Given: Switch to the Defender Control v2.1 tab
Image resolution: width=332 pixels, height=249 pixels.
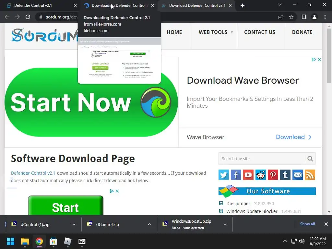Looking at the screenshot, I should [40, 6].
